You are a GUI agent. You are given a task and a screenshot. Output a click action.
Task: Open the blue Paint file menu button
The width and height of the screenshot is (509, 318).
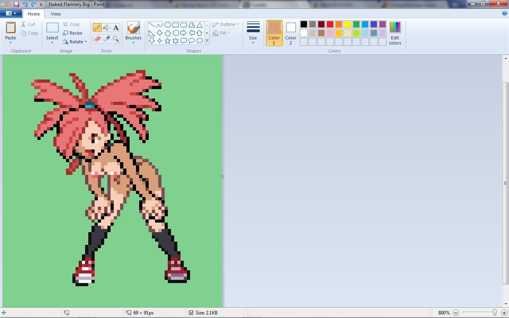tap(11, 14)
